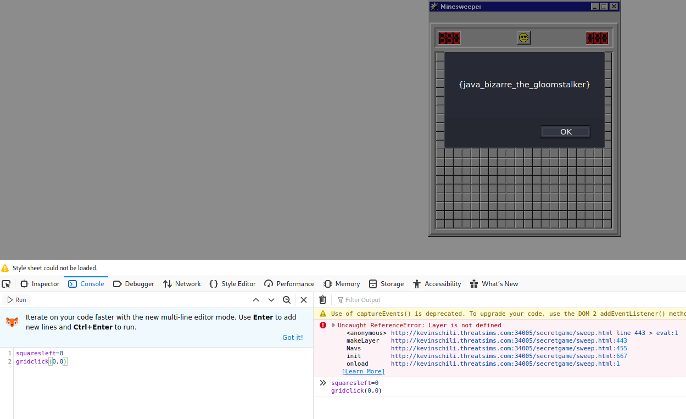
Task: Click OK in the flag dialog
Action: tap(566, 132)
